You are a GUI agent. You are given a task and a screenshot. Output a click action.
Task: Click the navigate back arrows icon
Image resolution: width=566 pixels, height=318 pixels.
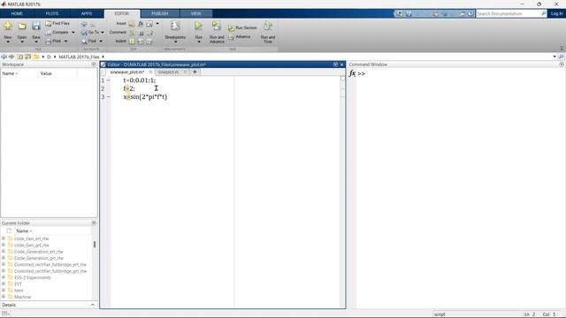(84, 24)
